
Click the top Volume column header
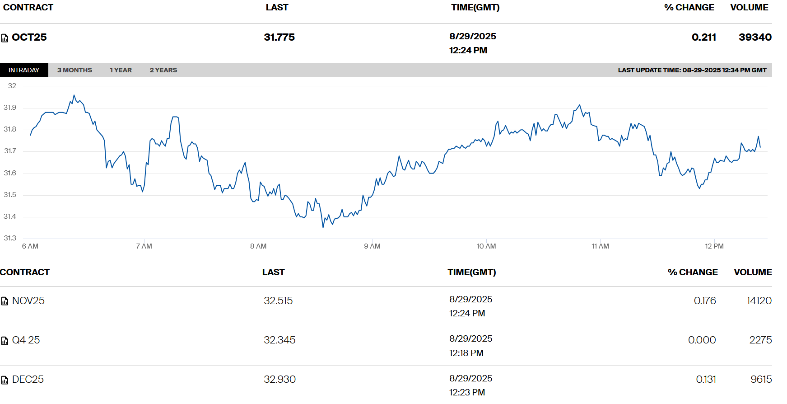coord(749,7)
